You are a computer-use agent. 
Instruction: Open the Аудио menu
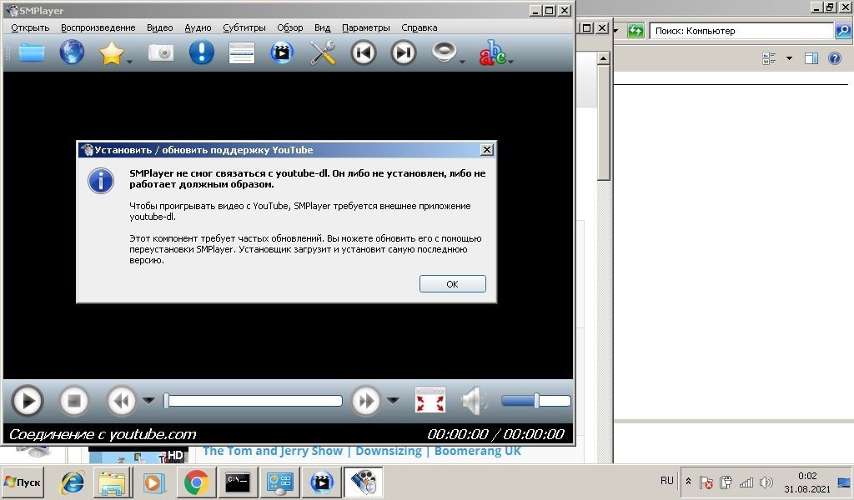[198, 27]
